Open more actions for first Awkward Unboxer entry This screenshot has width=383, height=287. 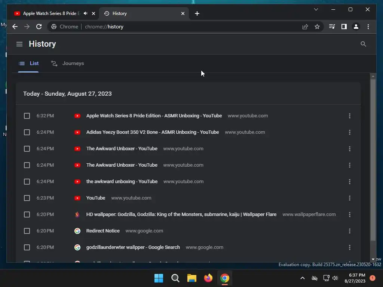click(x=350, y=149)
